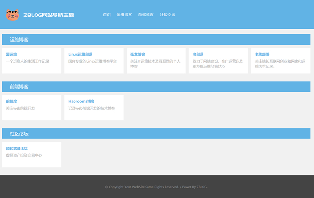The image size is (314, 198).
Task: Click the 前端博客 section header bar
Action: pyautogui.click(x=156, y=87)
